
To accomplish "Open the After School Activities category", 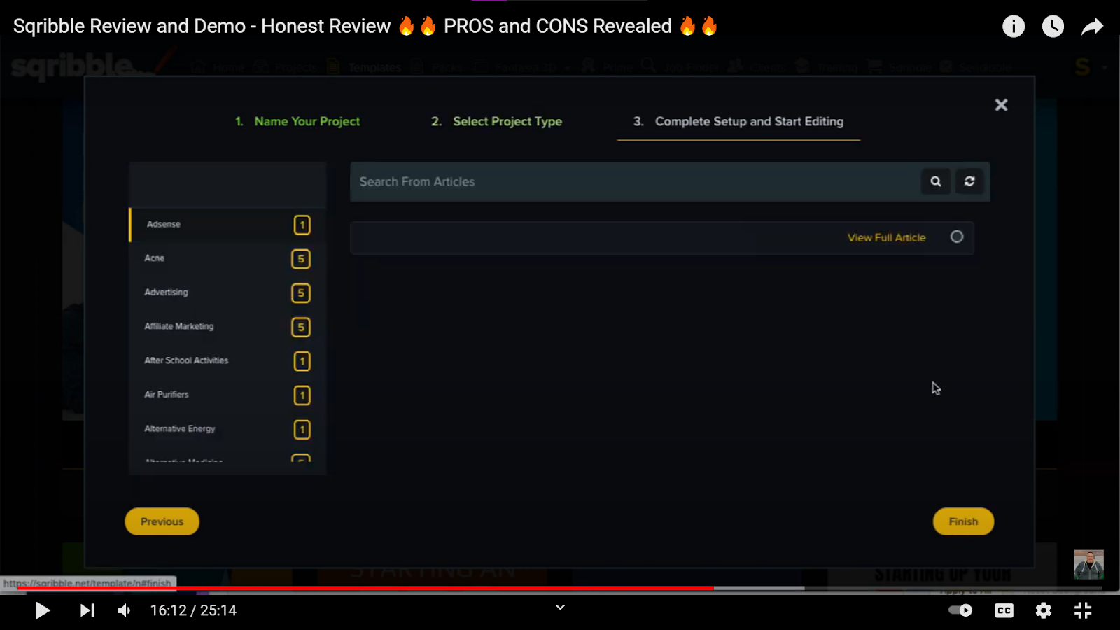I will click(x=227, y=360).
